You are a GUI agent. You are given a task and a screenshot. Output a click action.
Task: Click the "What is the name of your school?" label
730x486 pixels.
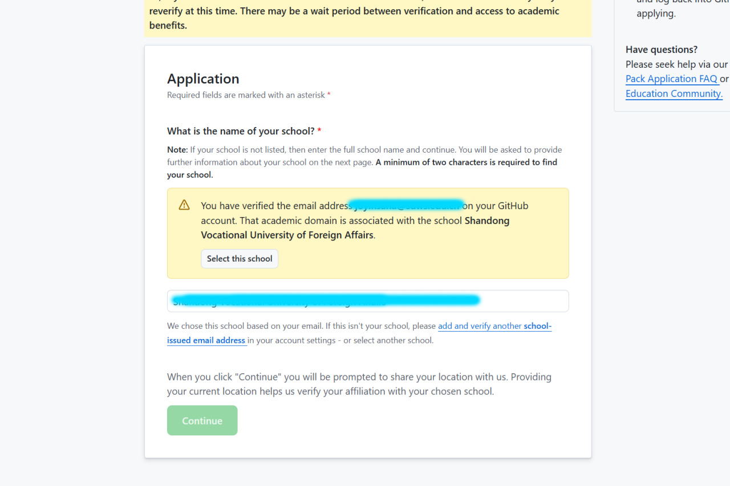click(241, 131)
